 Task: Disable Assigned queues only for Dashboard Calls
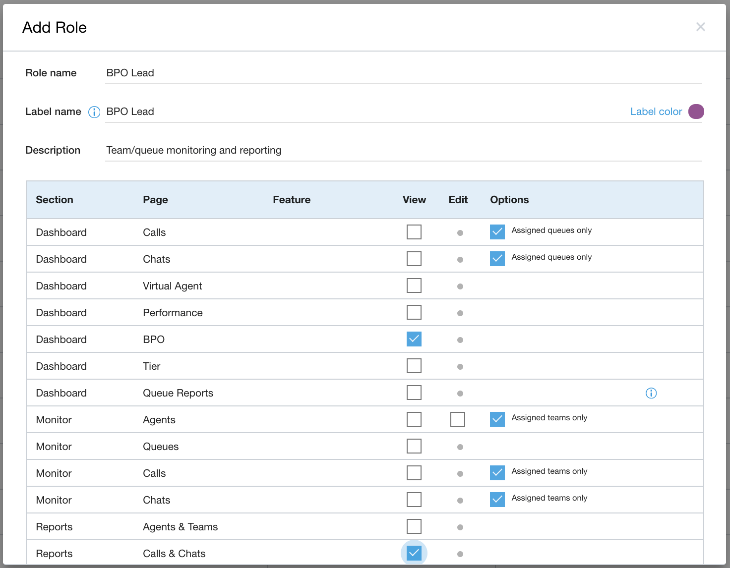tap(497, 231)
